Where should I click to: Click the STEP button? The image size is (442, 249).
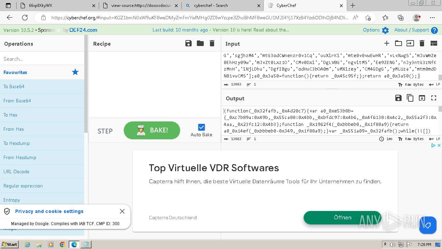105,131
